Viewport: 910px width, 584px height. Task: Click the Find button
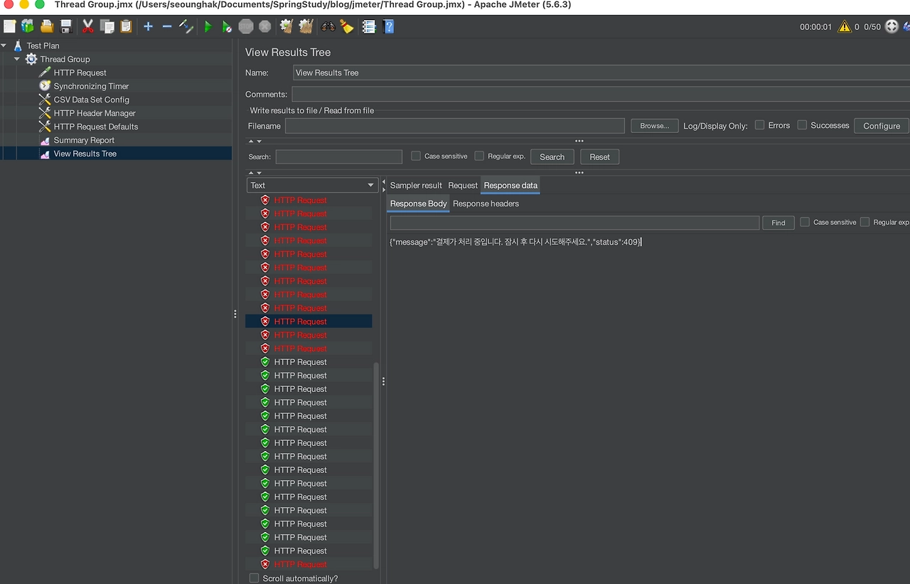(778, 223)
